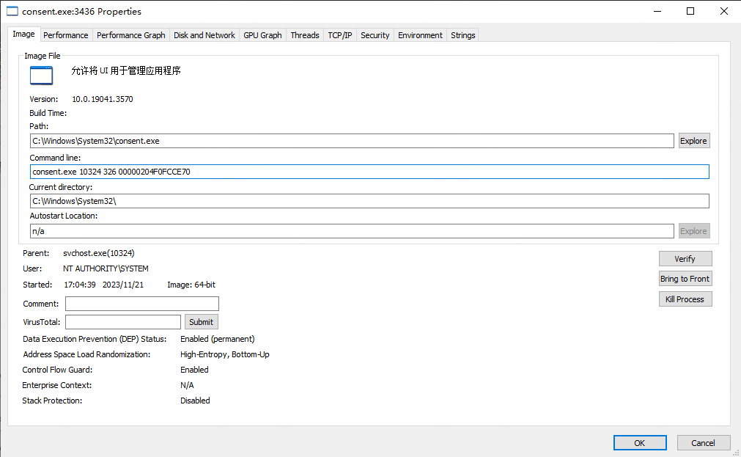Open the GPU Graph tab

[262, 35]
